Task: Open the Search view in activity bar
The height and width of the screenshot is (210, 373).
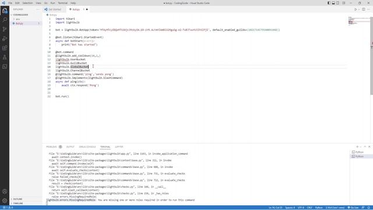Action: tap(5, 20)
